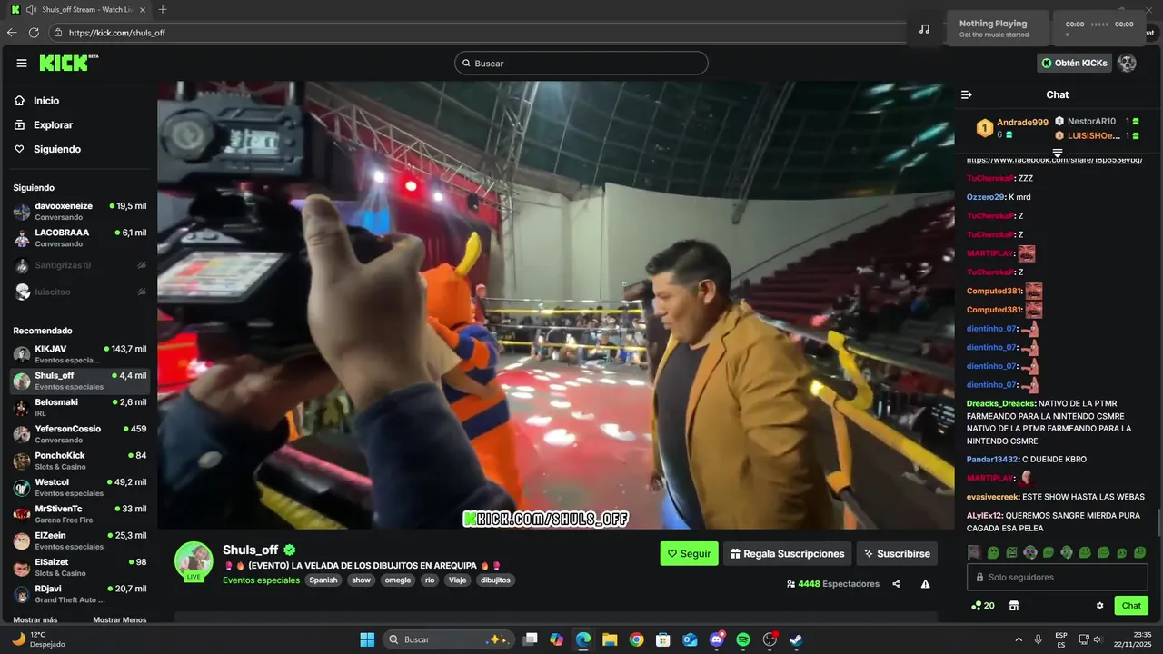This screenshot has height=654, width=1163.
Task: Open chat settings gear icon
Action: click(1099, 606)
